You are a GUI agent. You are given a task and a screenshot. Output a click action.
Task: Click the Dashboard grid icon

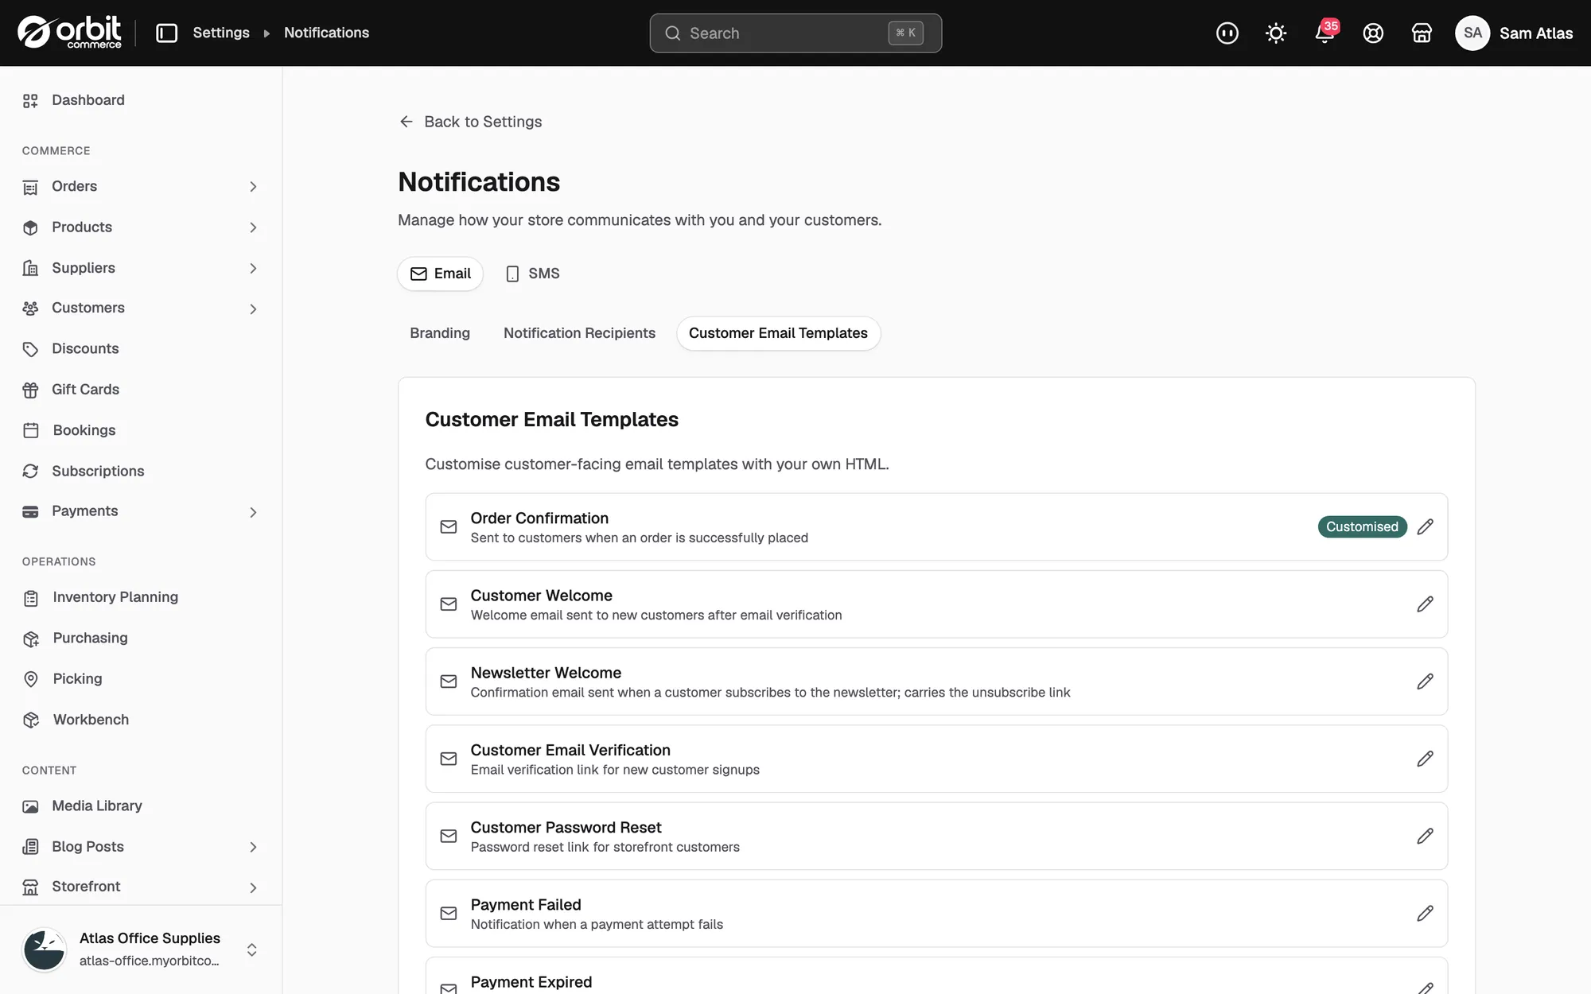tap(30, 101)
